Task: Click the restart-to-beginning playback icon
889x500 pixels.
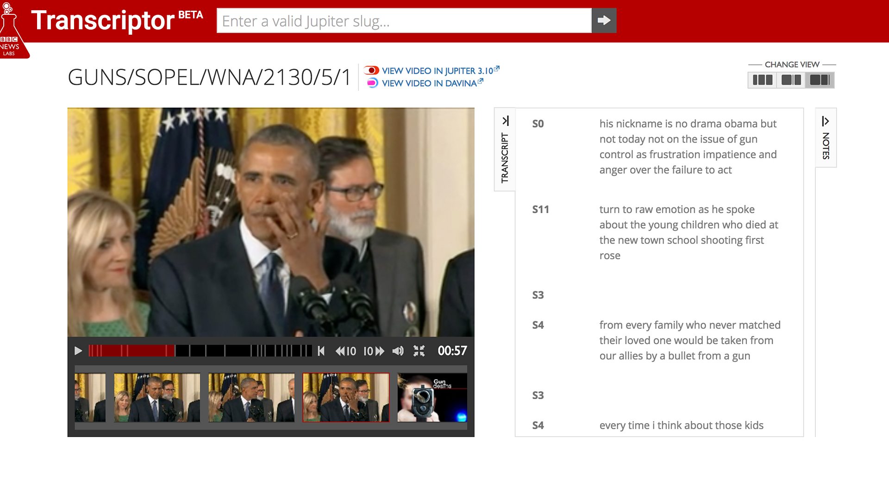Action: coord(321,351)
